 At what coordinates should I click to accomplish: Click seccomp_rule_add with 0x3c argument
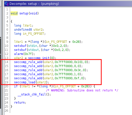(x=51, y=70)
